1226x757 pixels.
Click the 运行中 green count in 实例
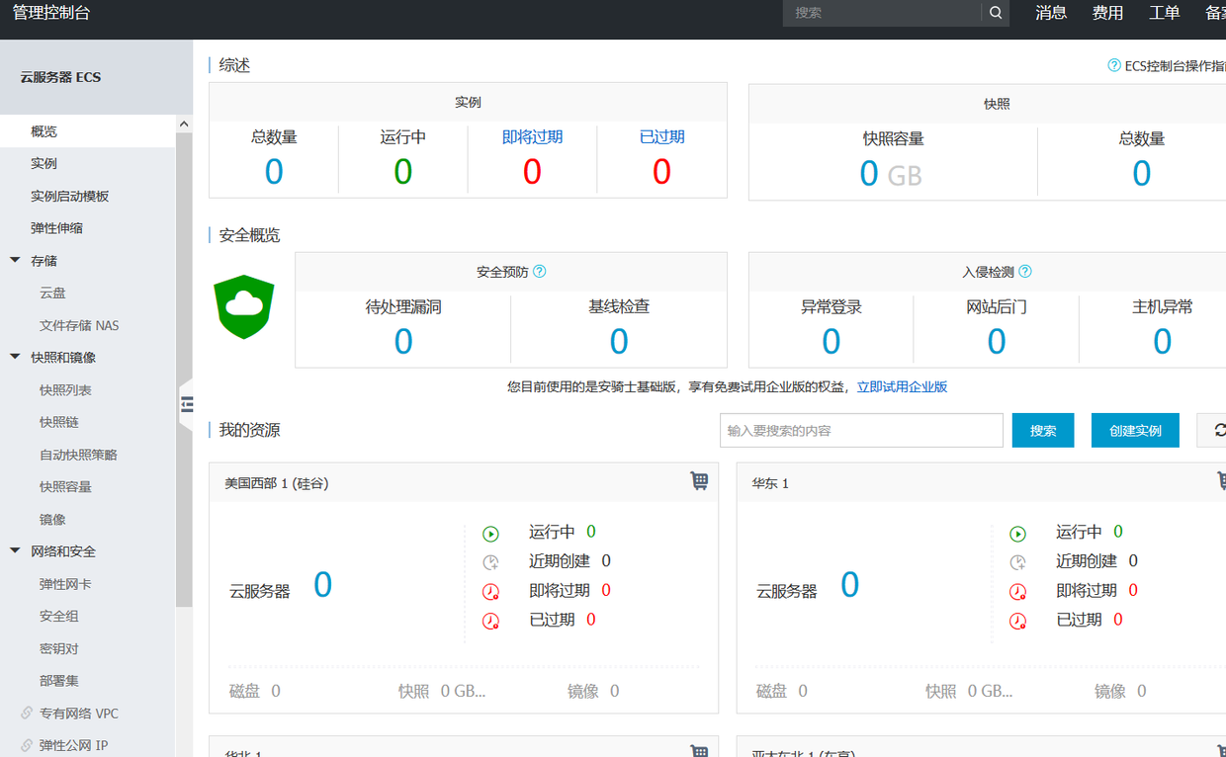pyautogui.click(x=402, y=172)
